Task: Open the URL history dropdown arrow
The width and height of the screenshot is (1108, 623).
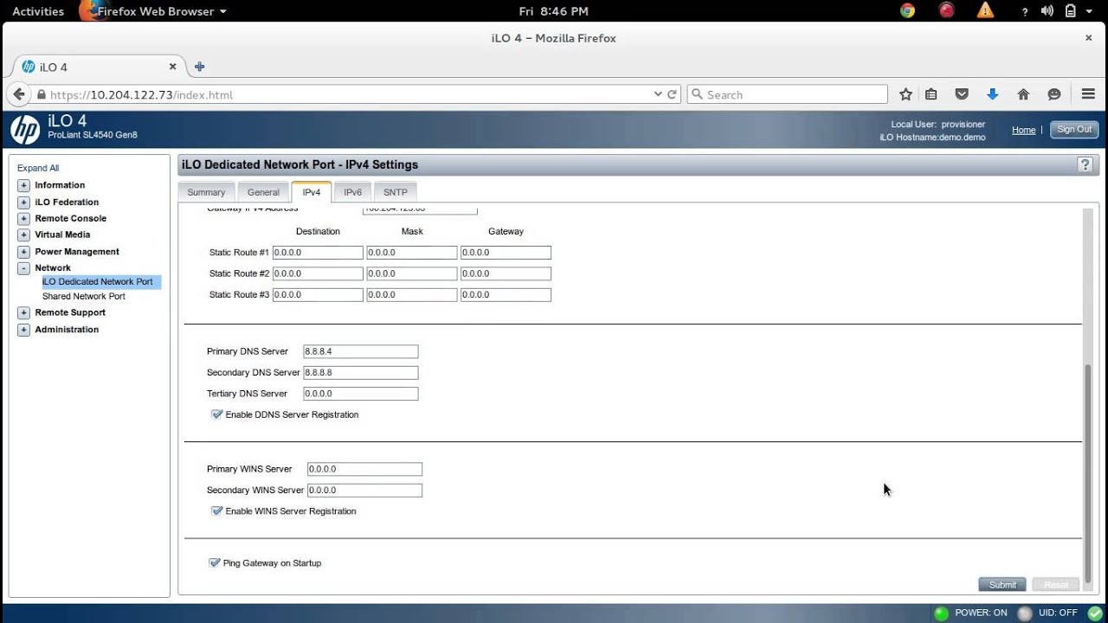Action: pos(658,94)
